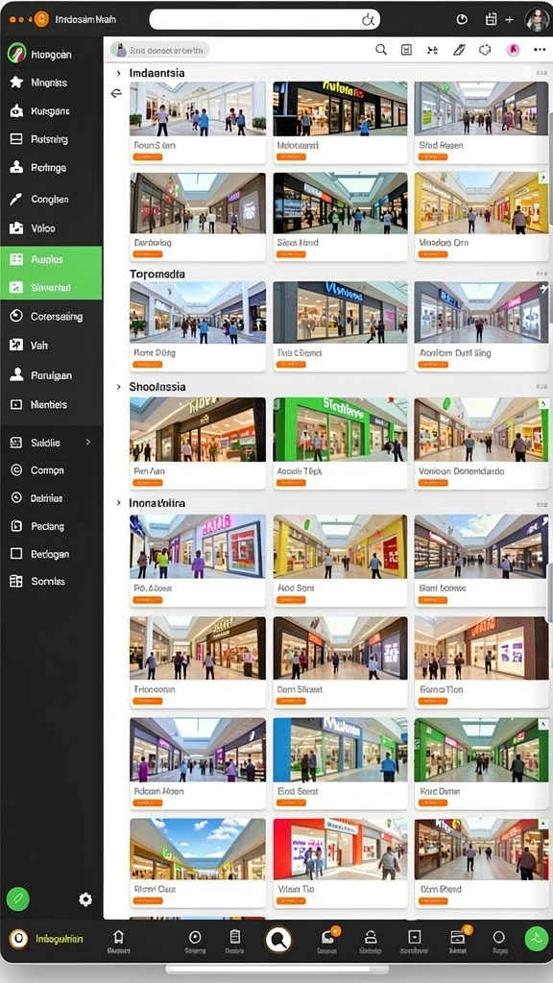Toggle the Inonatoiira section chevron
The width and height of the screenshot is (553, 983).
[x=118, y=503]
